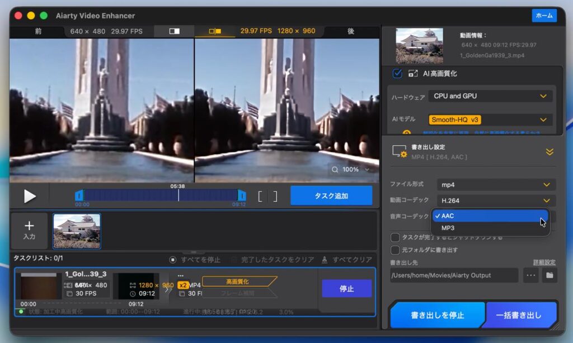Image resolution: width=573 pixels, height=343 pixels.
Task: Select MP3 in audio codec list
Action: pos(490,228)
